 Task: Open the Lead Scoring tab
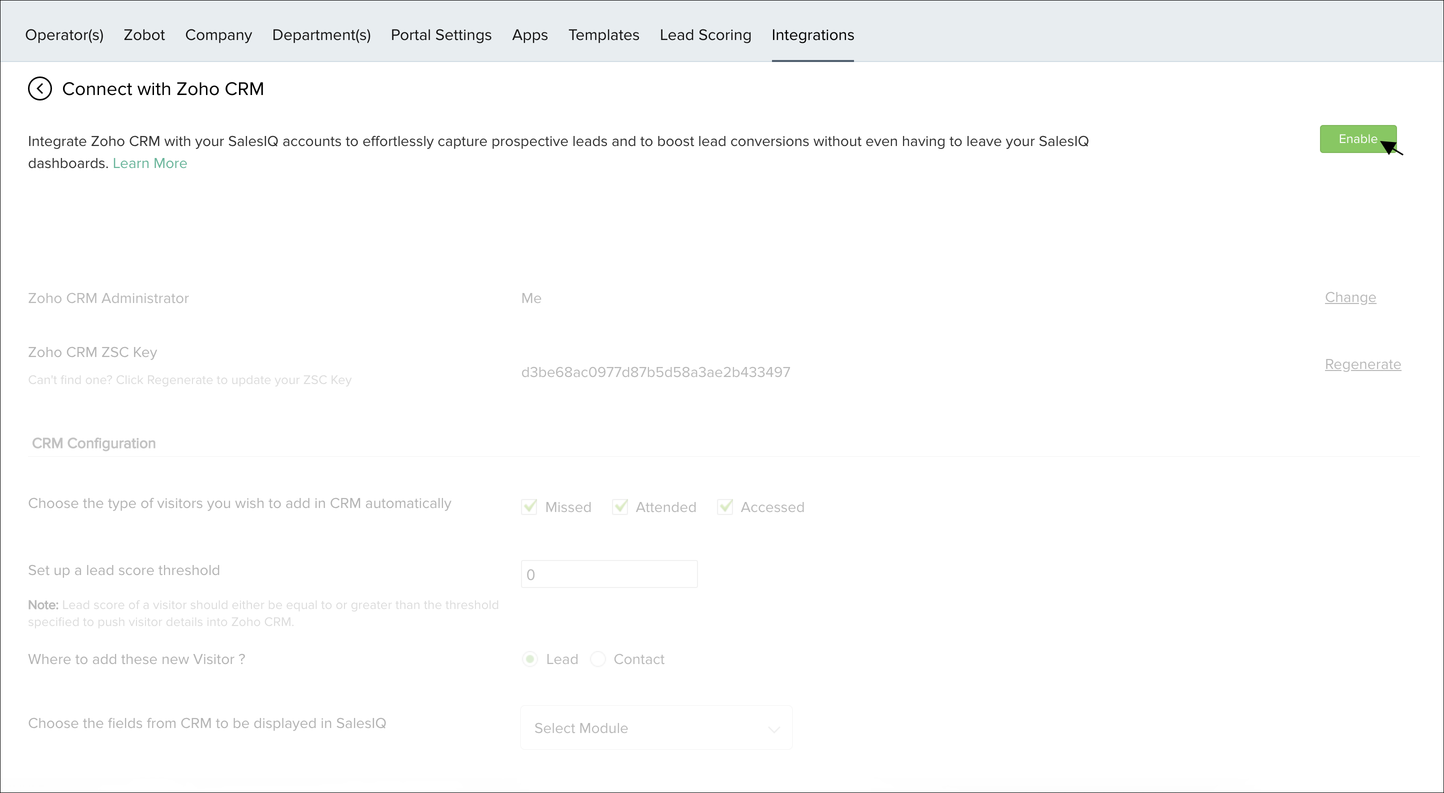pos(705,34)
